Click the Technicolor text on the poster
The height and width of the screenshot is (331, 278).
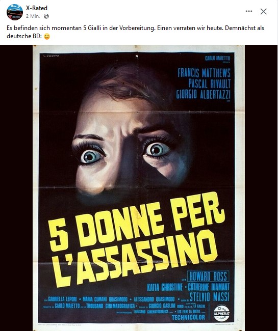coord(188,317)
